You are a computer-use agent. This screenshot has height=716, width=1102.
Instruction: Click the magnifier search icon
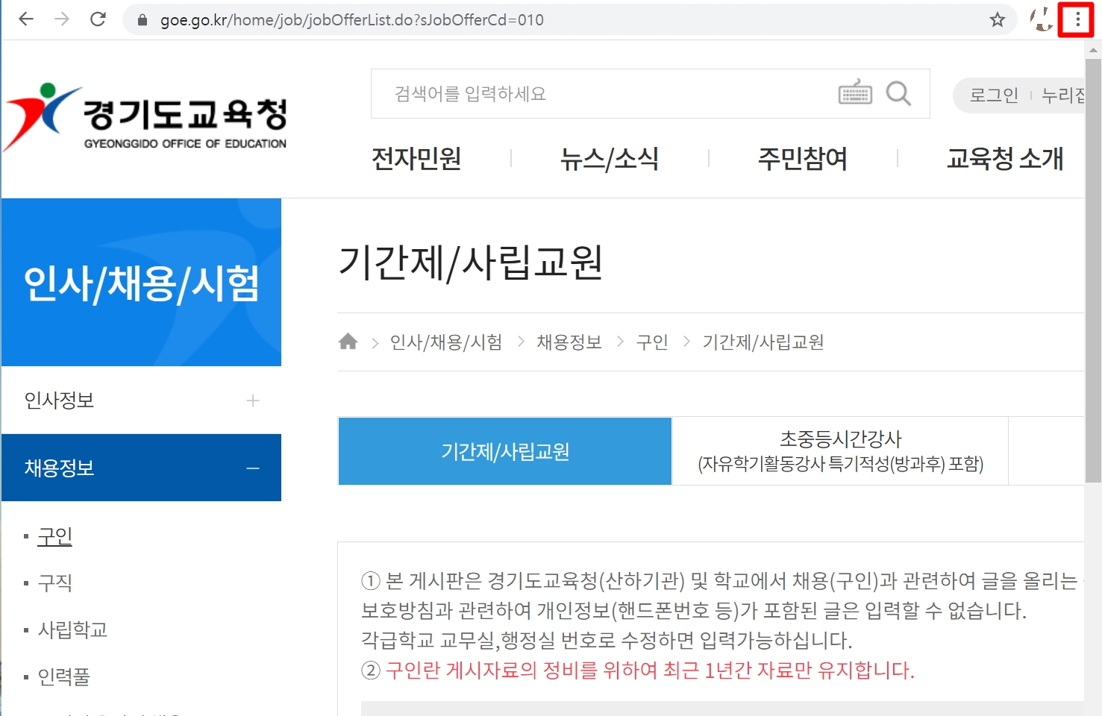point(898,93)
